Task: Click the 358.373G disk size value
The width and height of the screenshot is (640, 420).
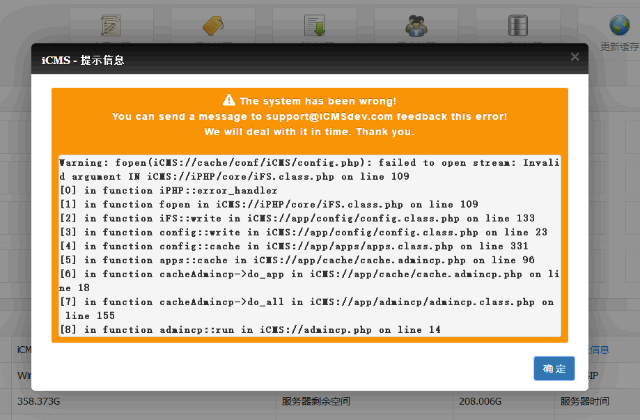Action: (x=39, y=402)
